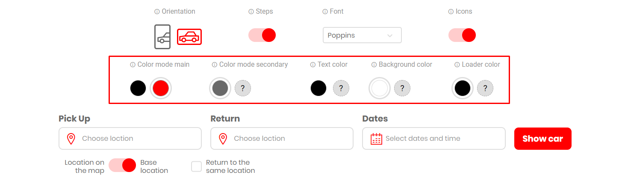Click the Show car button
This screenshot has width=622, height=190.
[543, 139]
